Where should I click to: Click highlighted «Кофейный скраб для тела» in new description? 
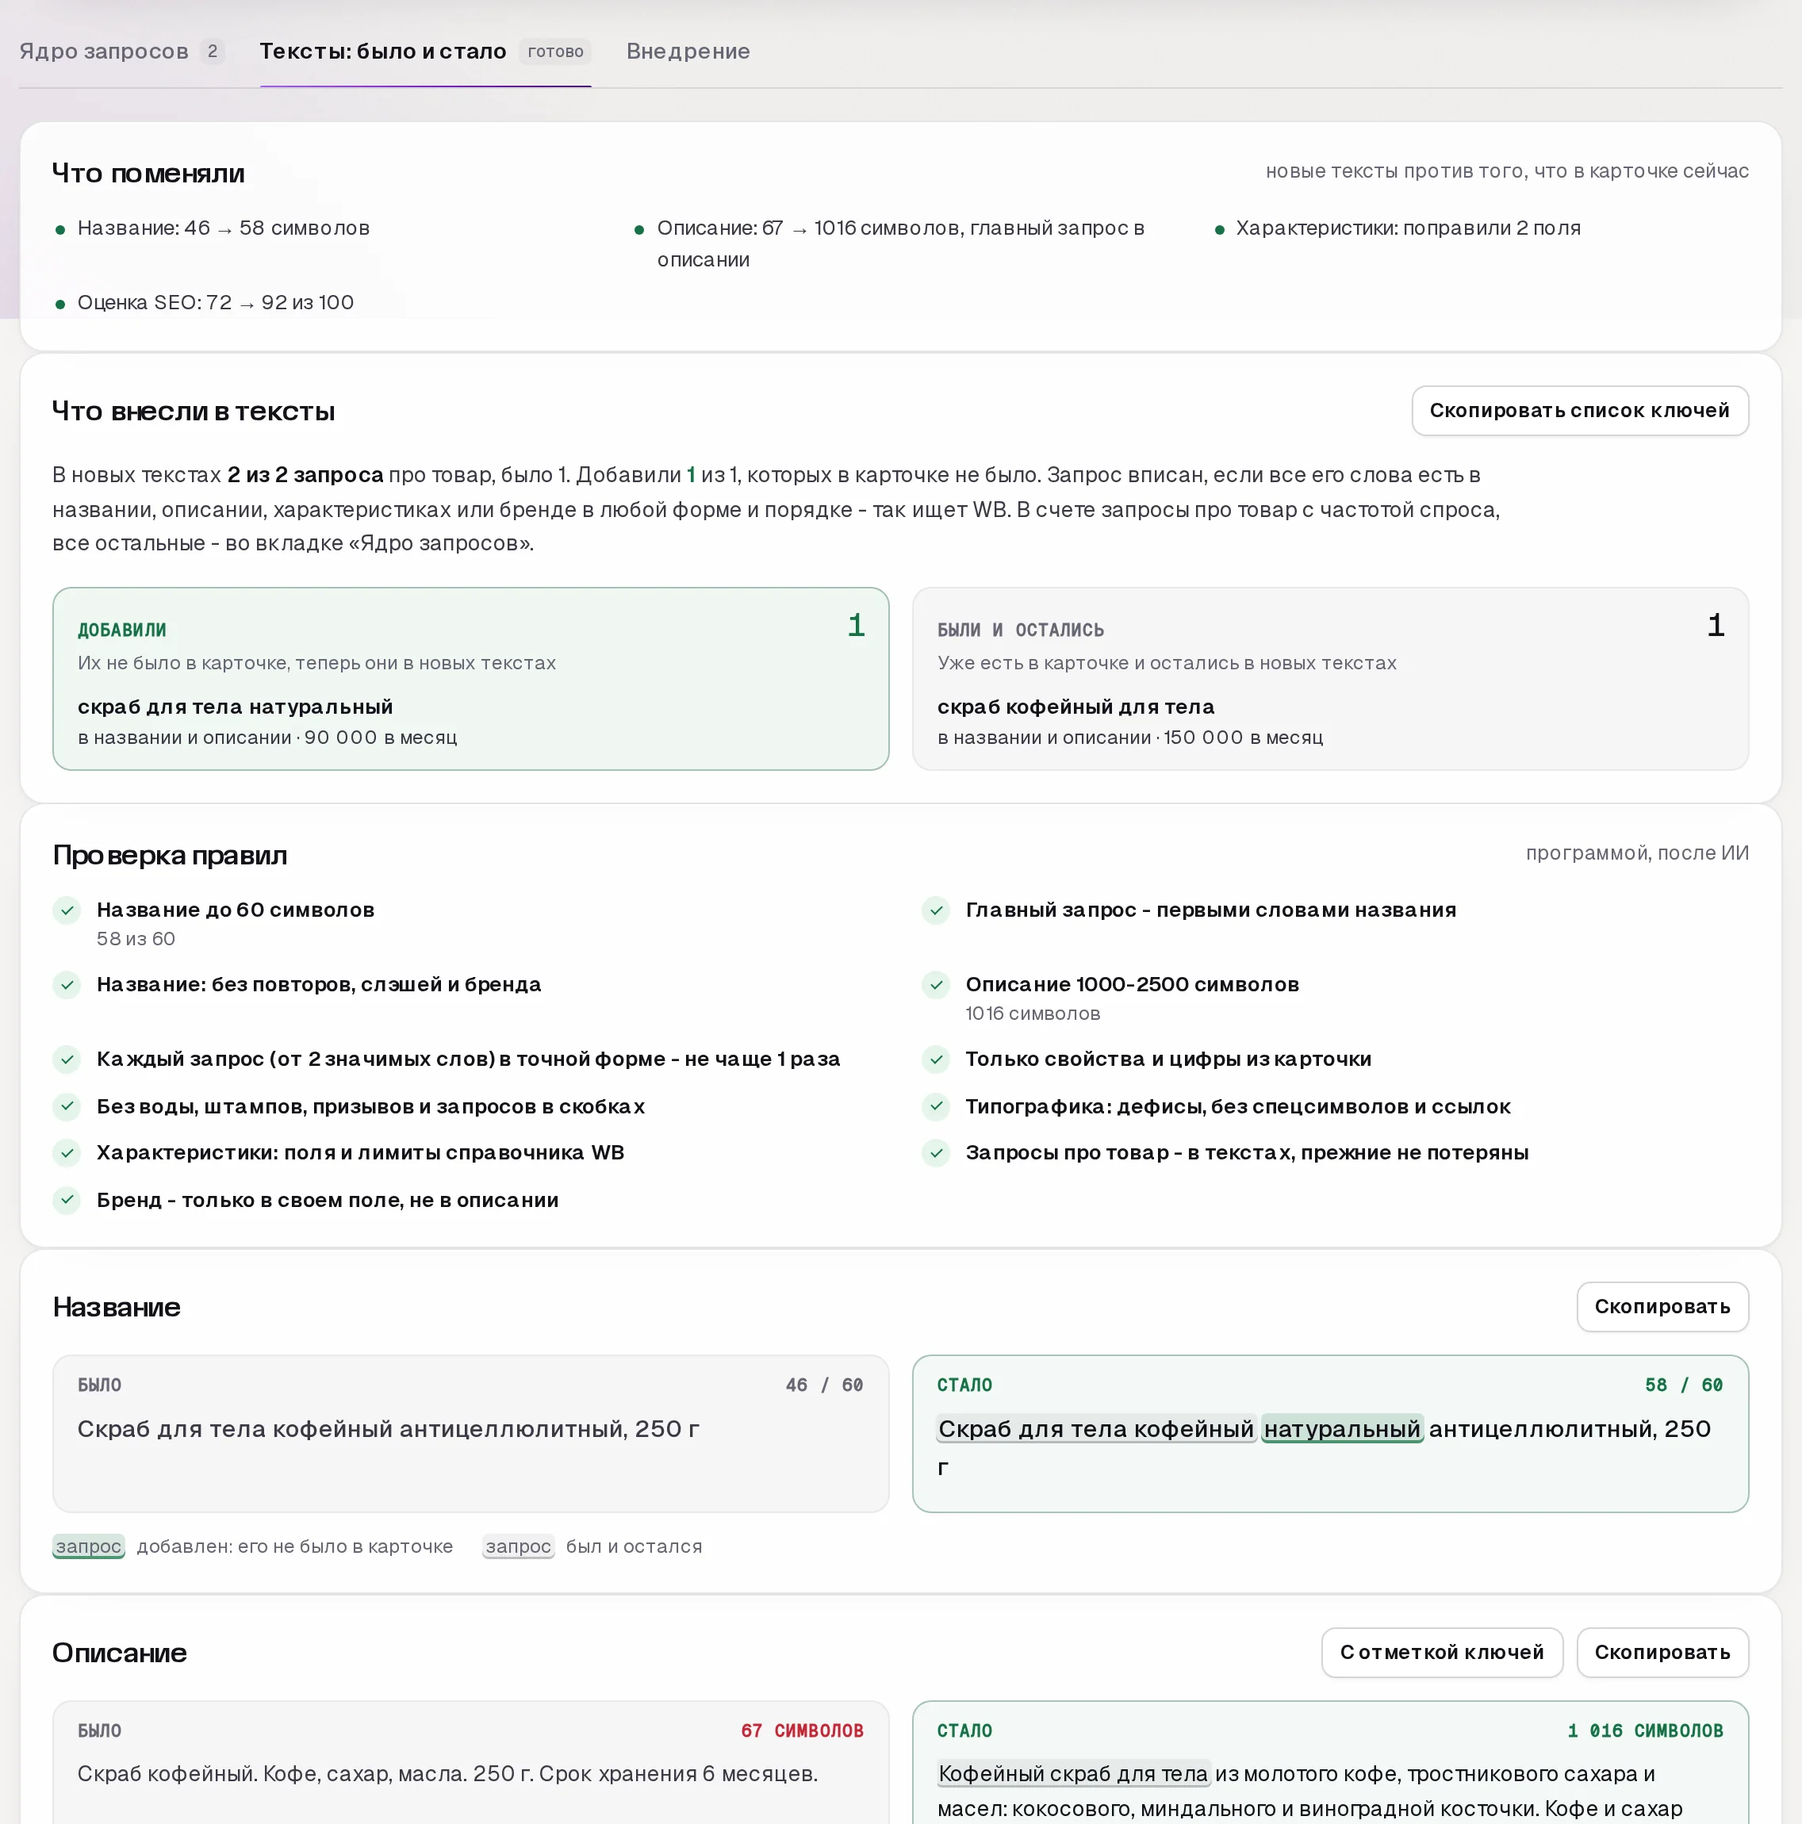(1073, 1774)
